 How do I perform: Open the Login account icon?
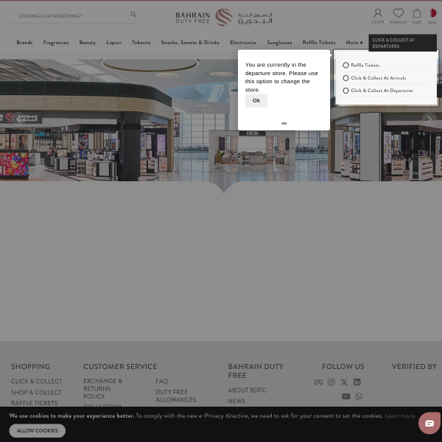378,16
